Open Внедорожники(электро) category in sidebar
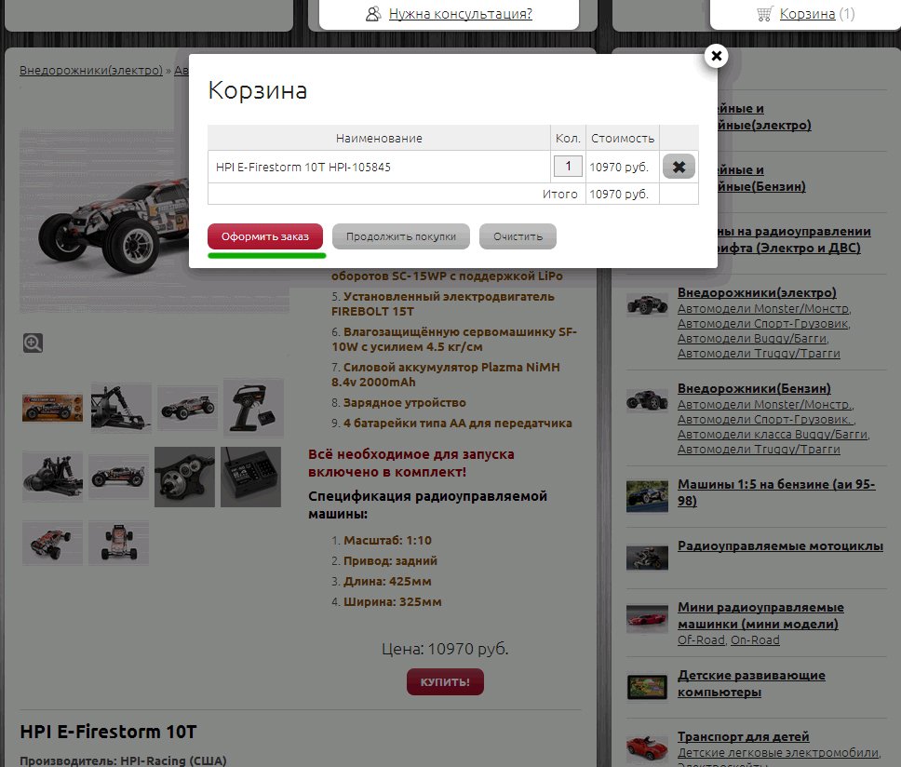Viewport: 901px width, 767px height. point(757,292)
